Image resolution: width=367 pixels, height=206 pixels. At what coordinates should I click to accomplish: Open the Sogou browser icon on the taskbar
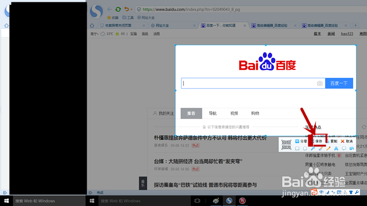click(229, 200)
